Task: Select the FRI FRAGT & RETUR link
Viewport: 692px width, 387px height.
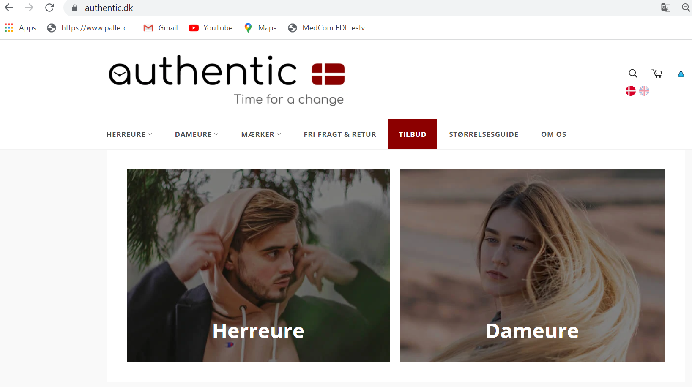Action: [340, 134]
